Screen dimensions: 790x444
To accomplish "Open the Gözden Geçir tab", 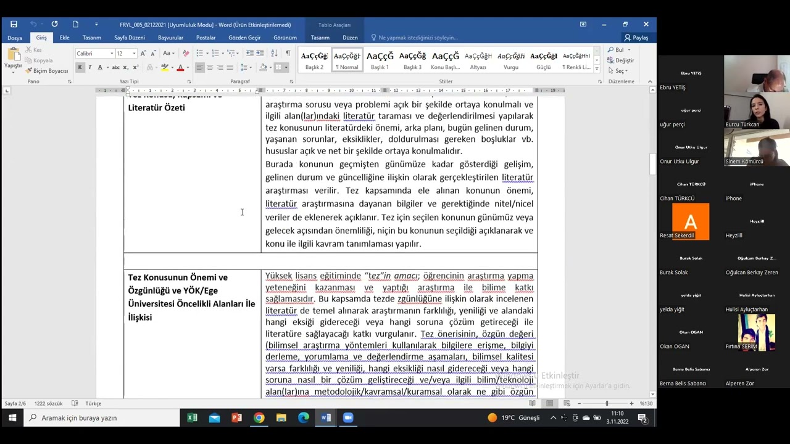I will pos(244,38).
